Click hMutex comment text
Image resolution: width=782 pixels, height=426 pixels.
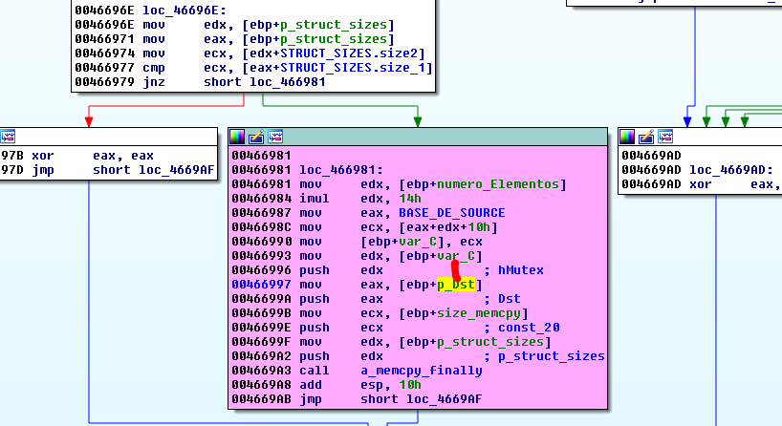[x=522, y=270]
